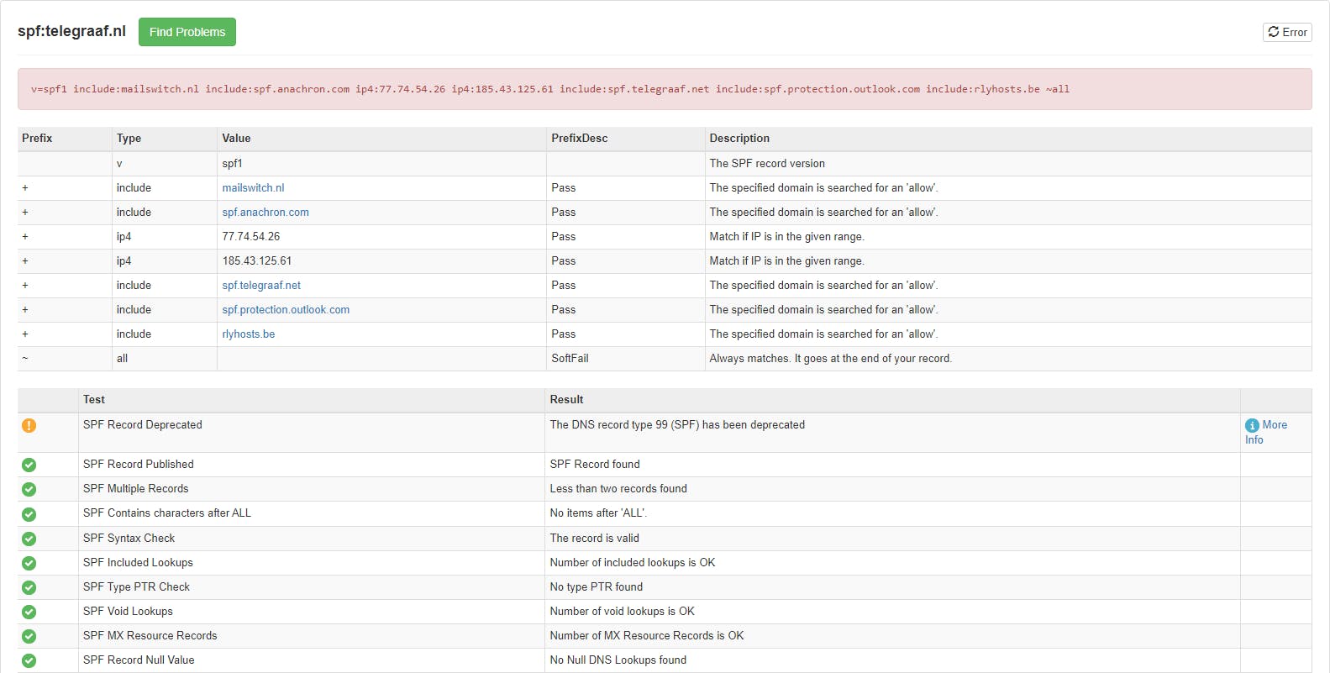Viewport: 1330px width, 673px height.
Task: Click the green check icon beside SPF Void Lookups
Action: (x=29, y=612)
